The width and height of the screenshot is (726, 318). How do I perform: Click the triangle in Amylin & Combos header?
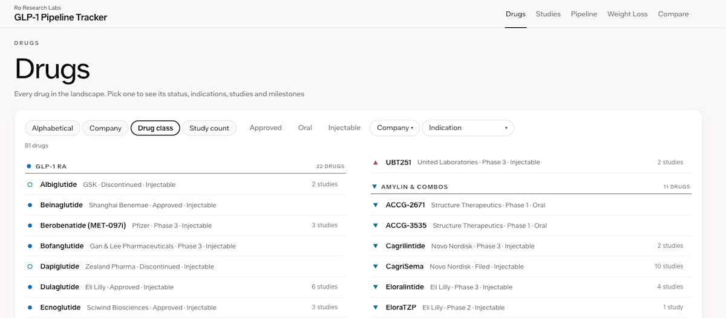point(374,187)
